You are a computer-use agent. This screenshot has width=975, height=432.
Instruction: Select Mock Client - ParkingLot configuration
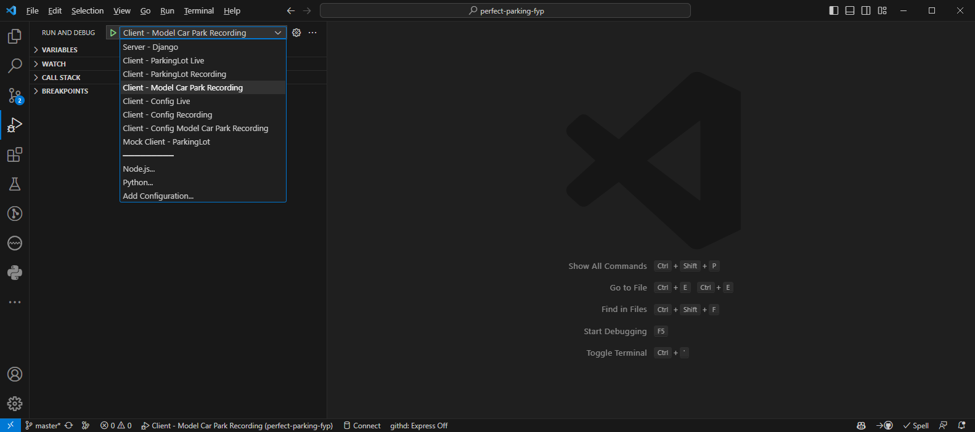coord(203,142)
